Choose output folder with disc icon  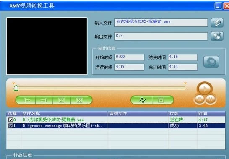tap(217, 36)
